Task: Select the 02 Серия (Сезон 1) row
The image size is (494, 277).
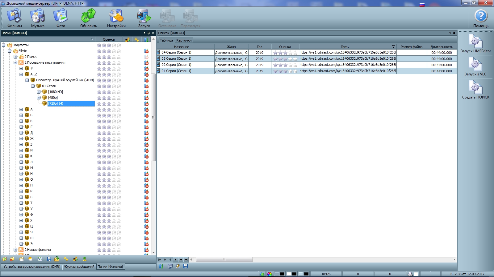Action: 176,65
